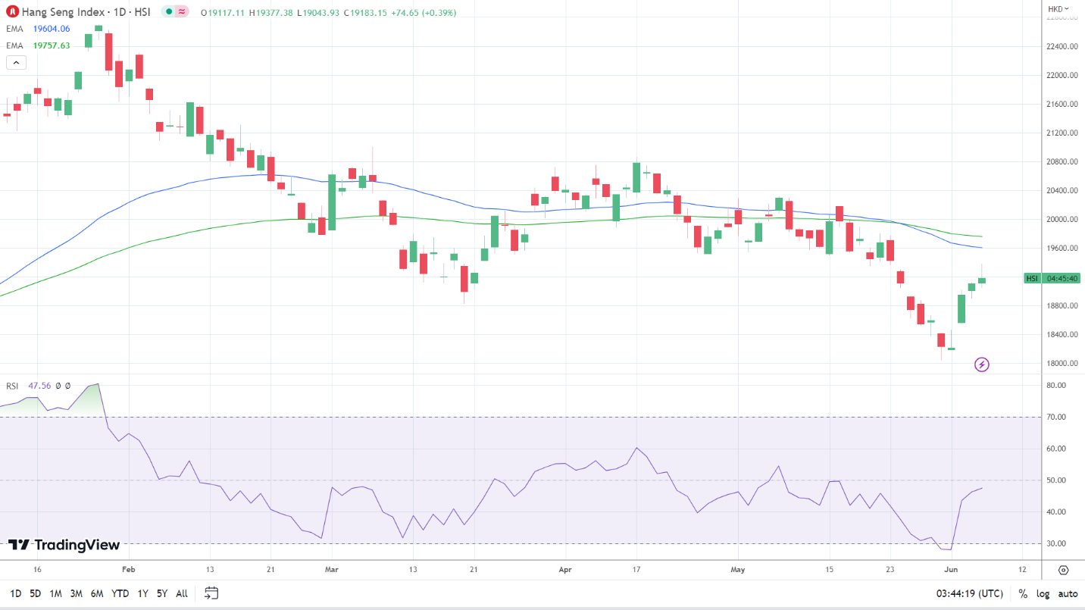1085x610 pixels.
Task: Click the 50.00 RSI axis label
Action: pos(1055,480)
